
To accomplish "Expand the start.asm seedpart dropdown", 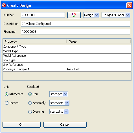I will (x=59, y=103).
